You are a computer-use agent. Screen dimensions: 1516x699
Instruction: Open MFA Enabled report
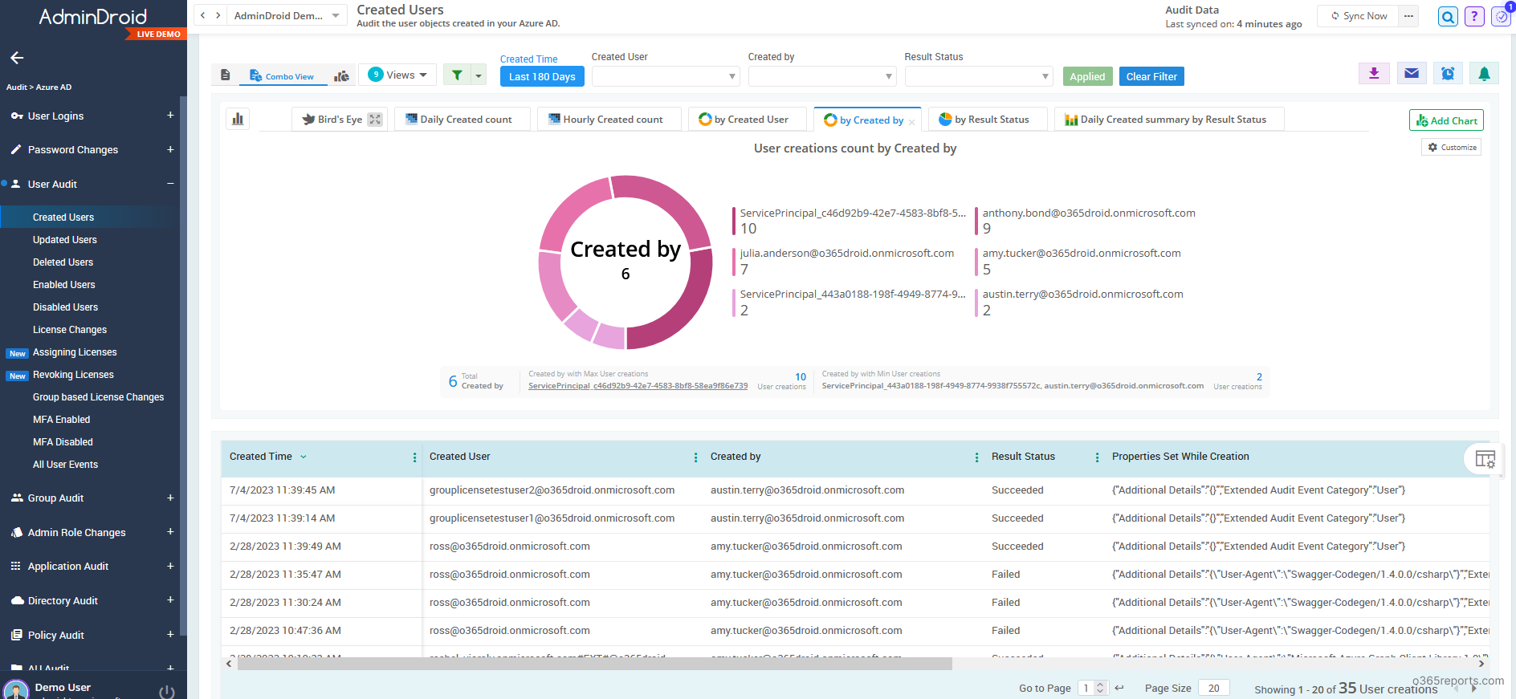[x=62, y=420]
